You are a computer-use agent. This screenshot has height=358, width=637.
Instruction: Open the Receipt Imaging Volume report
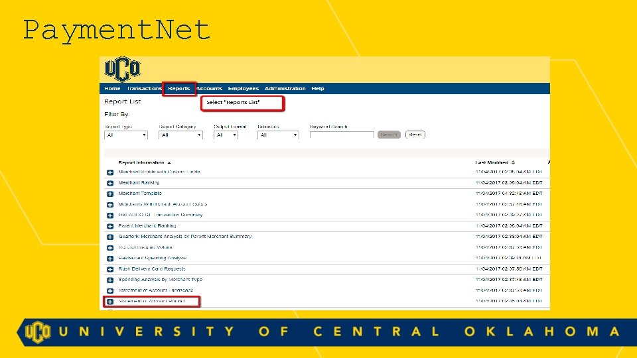tap(146, 247)
